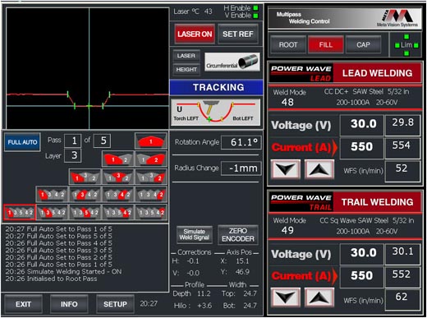
Task: Click the LEAD WELDING red header
Action: pyautogui.click(x=377, y=73)
